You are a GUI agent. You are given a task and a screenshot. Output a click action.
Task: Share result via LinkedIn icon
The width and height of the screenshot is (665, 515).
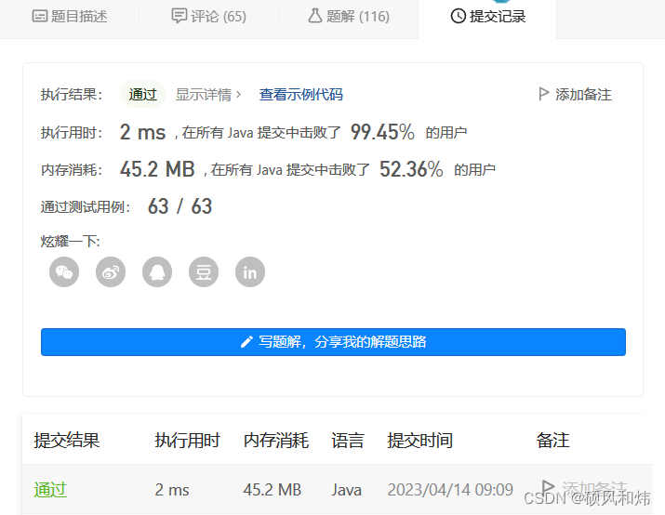click(250, 272)
